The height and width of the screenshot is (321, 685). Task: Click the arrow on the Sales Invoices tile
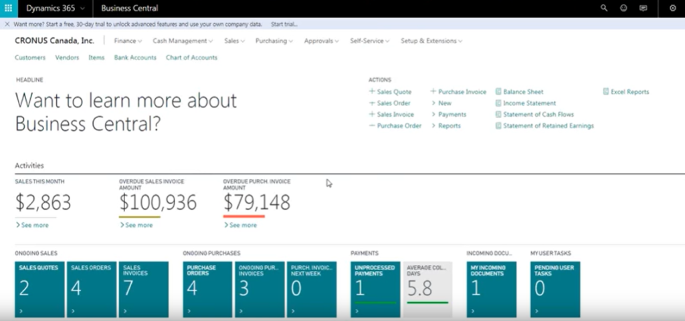click(x=125, y=311)
